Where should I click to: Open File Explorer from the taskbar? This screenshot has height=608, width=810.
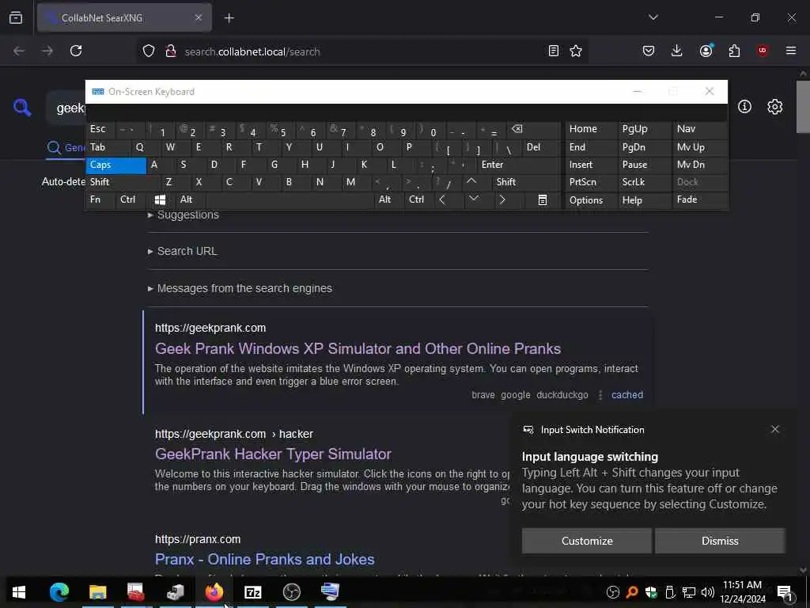click(97, 592)
